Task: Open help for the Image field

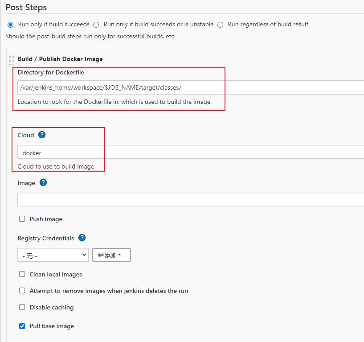Action: tap(43, 182)
